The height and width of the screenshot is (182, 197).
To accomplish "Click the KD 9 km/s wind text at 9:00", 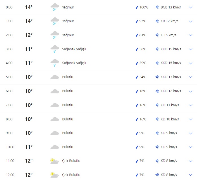I will (169, 133).
